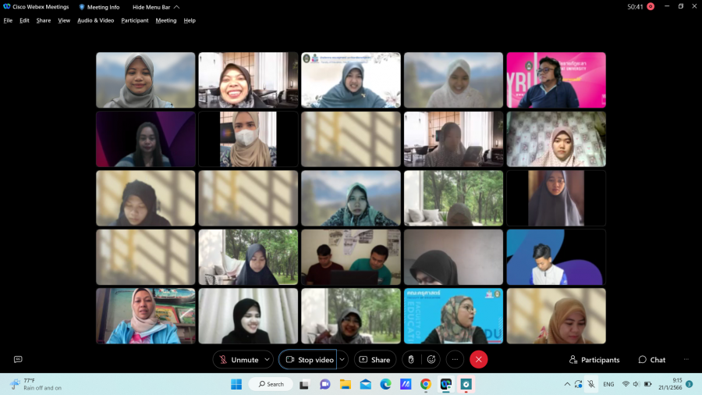Click the red leave meeting button
Screen dimensions: 702x395
478,359
